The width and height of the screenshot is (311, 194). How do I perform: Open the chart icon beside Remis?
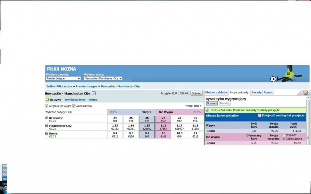[47, 133]
